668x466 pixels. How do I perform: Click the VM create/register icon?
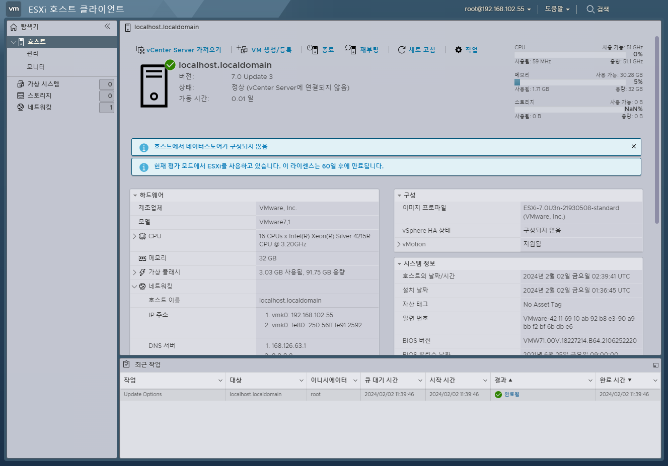pos(243,49)
